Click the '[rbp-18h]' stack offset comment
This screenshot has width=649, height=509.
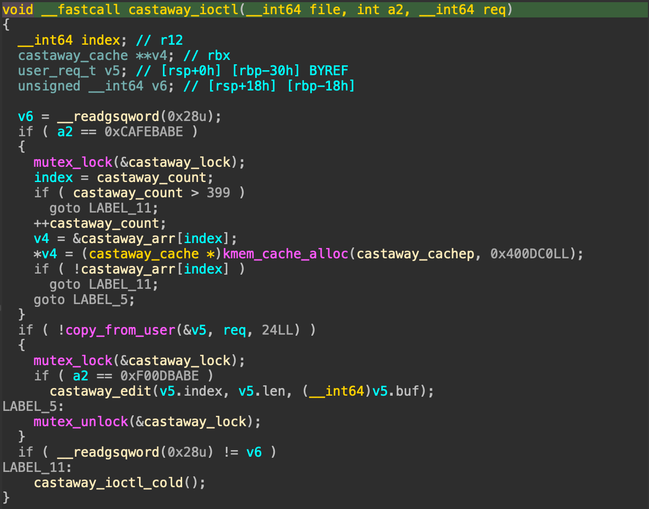pos(321,86)
